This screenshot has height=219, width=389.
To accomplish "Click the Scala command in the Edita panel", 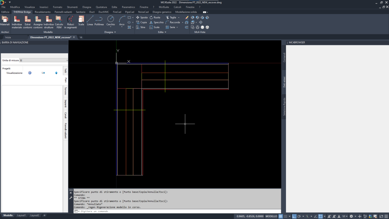I will 154,27.
